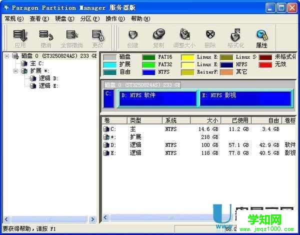This screenshot has height=235, width=300.
Task: Click the volume icon in the E: table row
Action: coord(106,153)
